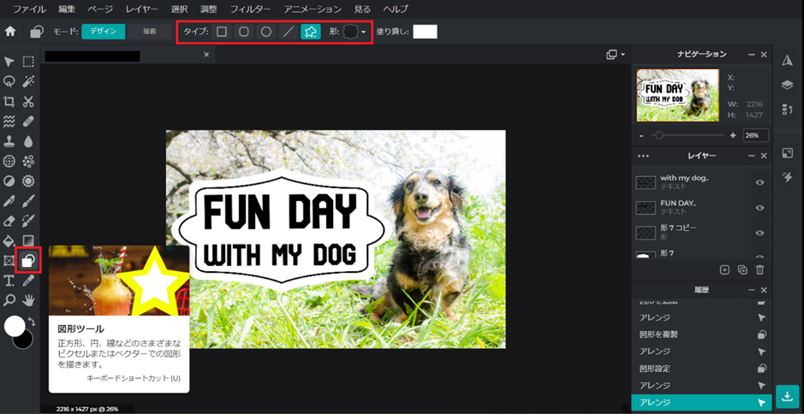
Task: Hide the "FUN DAY.." text layer
Action: pyautogui.click(x=759, y=208)
